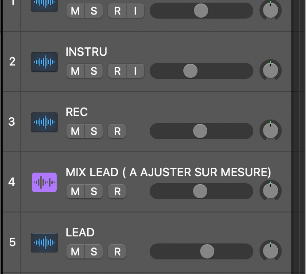Screen dimensions: 306x274
Task: Click the pan knob on INSTRU track
Action: 270,70
